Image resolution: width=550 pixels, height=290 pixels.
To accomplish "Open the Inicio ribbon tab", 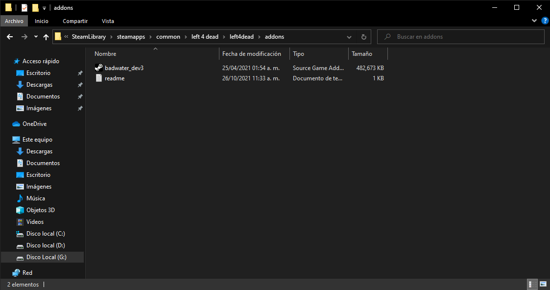I will pyautogui.click(x=42, y=21).
